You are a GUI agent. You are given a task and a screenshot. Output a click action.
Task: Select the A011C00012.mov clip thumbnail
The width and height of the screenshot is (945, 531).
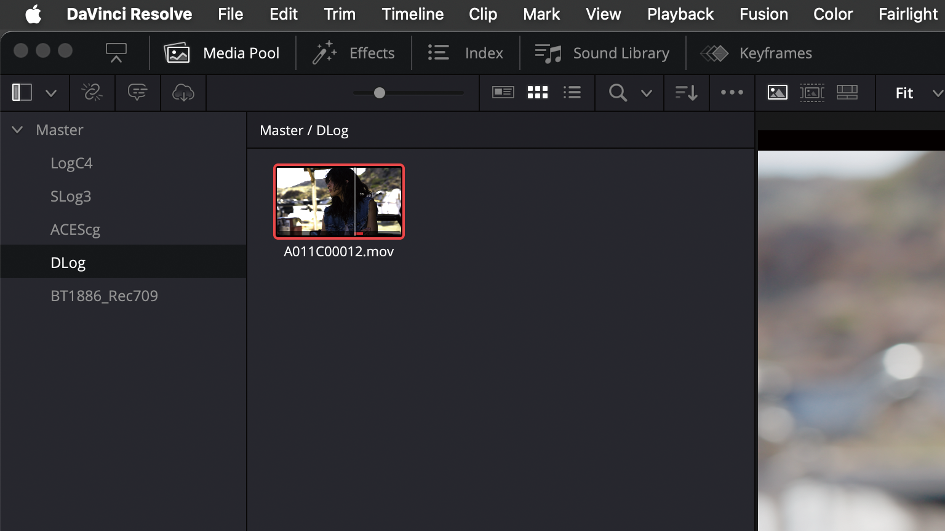pos(339,202)
